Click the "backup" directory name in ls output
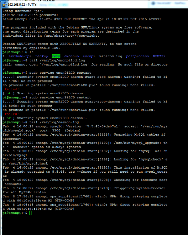188x235 pixels. [42, 56]
